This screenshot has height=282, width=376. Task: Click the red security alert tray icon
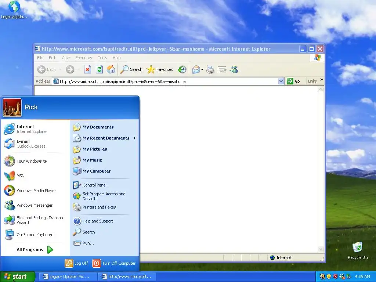(x=335, y=277)
